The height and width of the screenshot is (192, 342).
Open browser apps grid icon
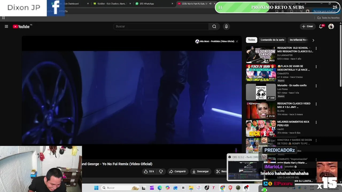3,18
